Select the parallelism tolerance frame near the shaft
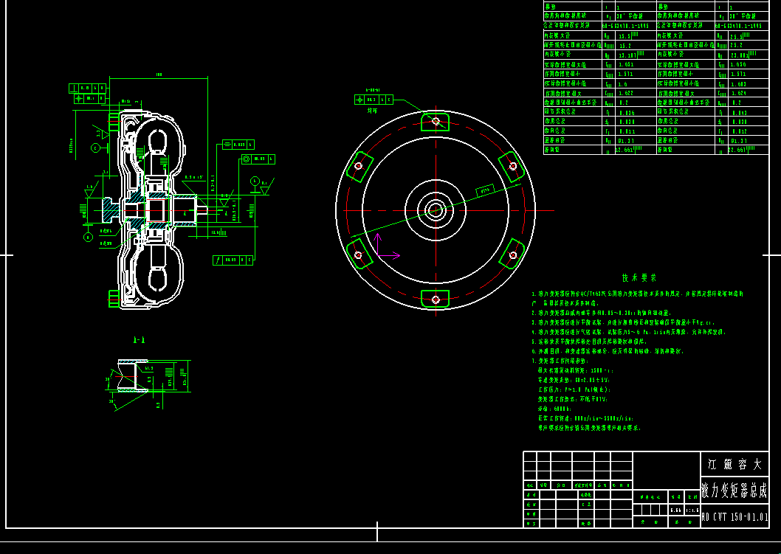The height and width of the screenshot is (554, 781). (x=238, y=145)
